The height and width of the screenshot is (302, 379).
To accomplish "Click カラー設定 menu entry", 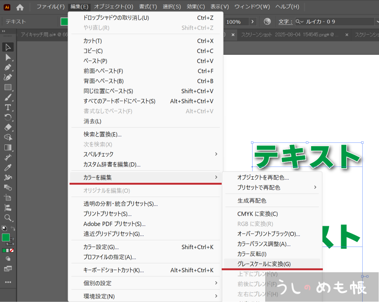I will [101, 247].
